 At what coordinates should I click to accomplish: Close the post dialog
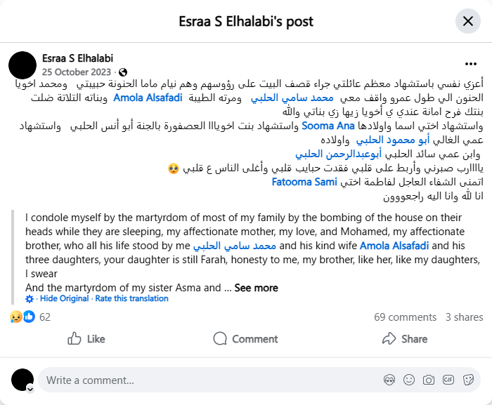(x=467, y=21)
